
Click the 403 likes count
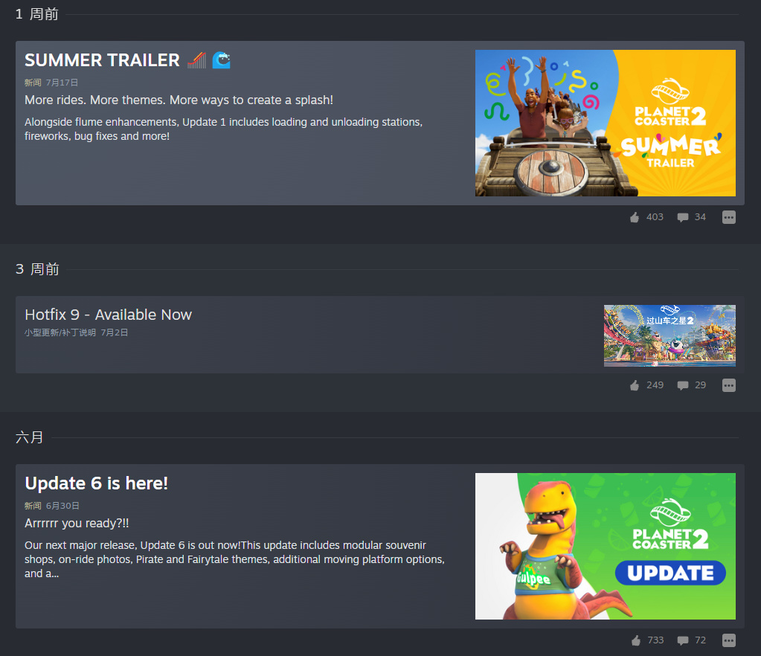[x=655, y=217]
